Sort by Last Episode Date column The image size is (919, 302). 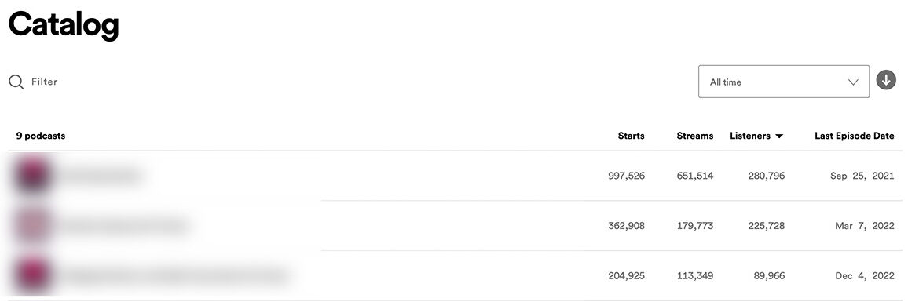point(854,136)
